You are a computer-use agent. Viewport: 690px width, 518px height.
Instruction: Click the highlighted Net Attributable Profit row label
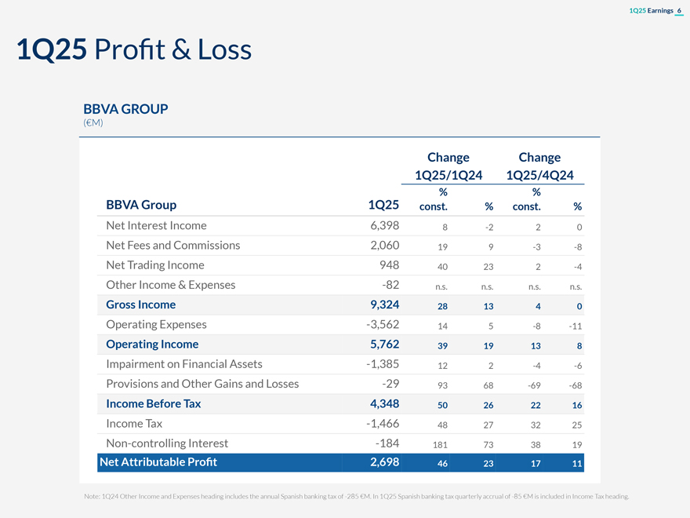158,462
